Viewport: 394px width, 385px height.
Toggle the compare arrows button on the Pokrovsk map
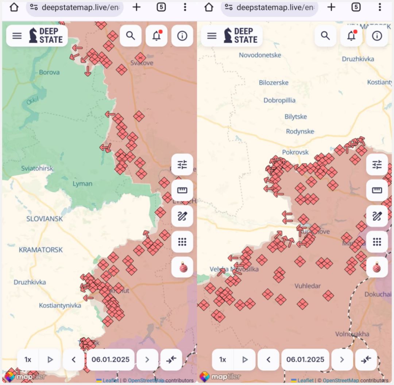point(366,360)
